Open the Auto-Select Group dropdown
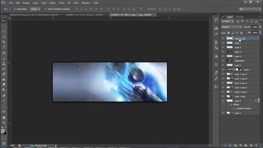This screenshot has height=148, width=263. click(x=35, y=9)
